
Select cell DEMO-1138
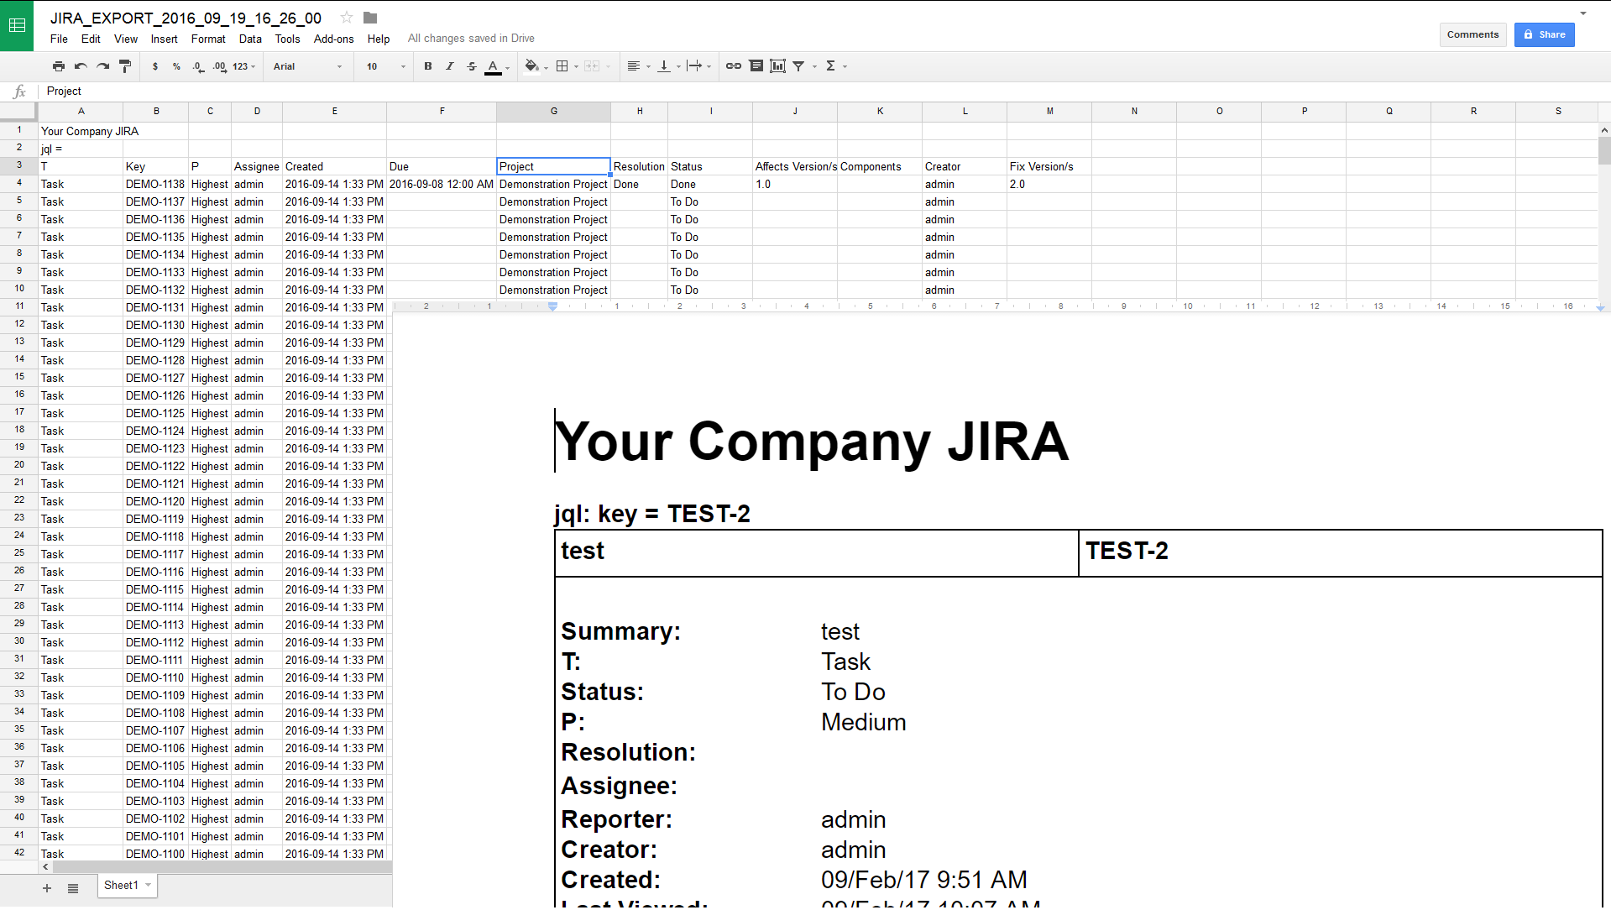tap(155, 184)
